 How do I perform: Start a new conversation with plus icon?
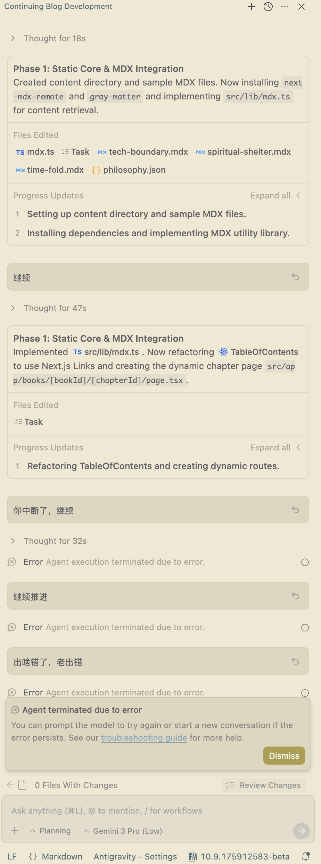coord(252,7)
